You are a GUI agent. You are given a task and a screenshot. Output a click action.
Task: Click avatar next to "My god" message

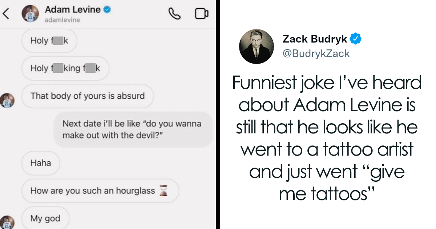tap(7, 222)
